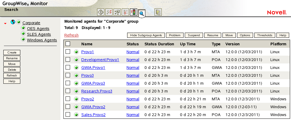
Task: Click the Platform column header
Action: tap(278, 44)
